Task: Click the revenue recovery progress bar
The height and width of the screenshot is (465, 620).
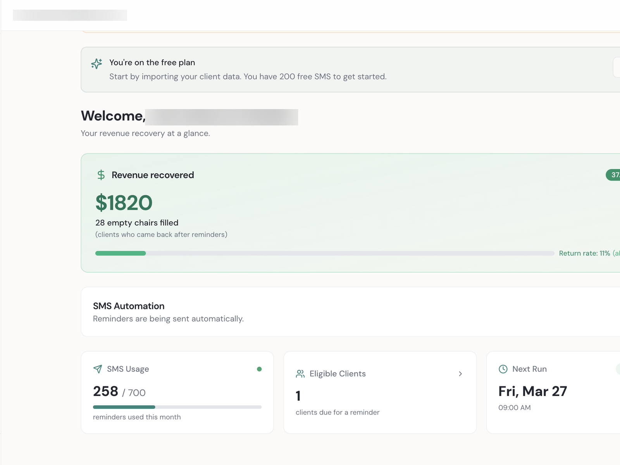Action: (325, 253)
